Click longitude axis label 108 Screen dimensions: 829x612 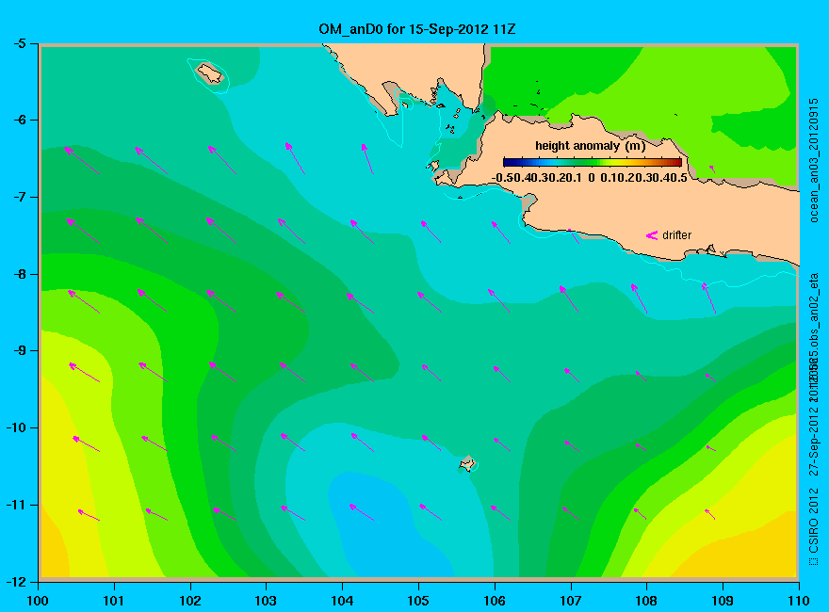[646, 601]
